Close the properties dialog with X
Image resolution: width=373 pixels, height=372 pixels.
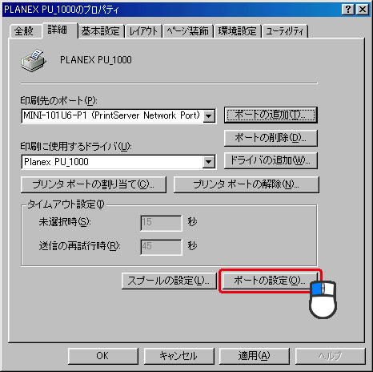(x=363, y=10)
